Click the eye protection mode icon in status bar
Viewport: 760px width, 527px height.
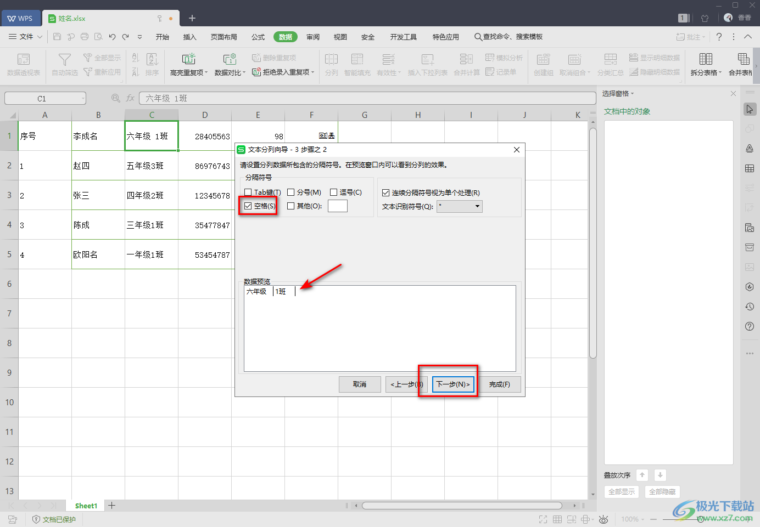click(x=603, y=519)
